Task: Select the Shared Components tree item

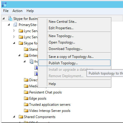Action: point(40,117)
